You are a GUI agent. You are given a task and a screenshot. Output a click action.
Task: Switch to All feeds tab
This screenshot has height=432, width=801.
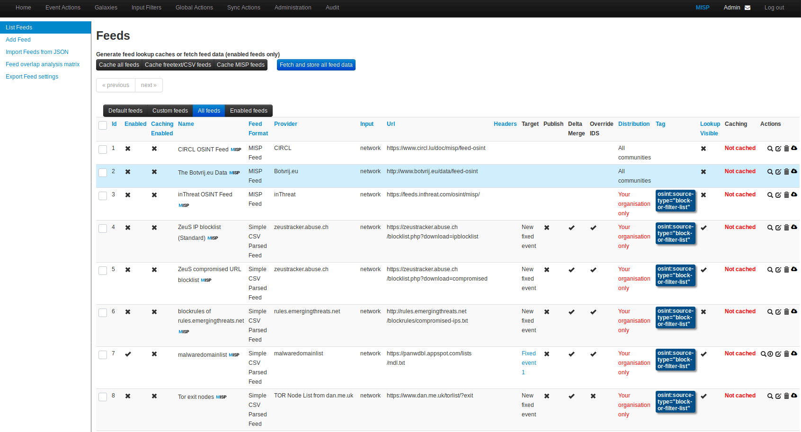(x=209, y=111)
